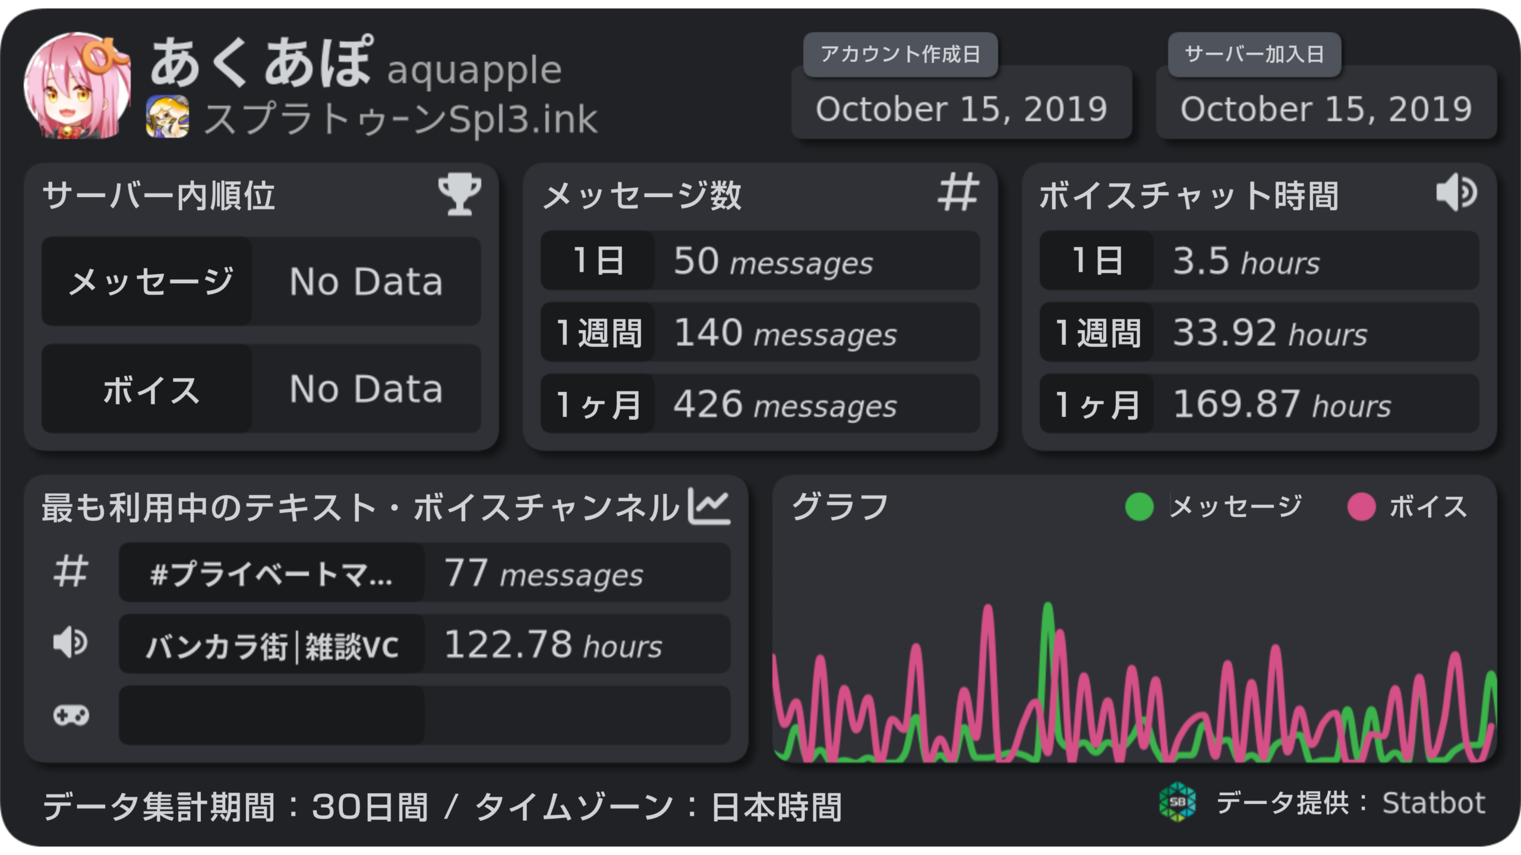Viewport: 1521px width, 855px height.
Task: Select the アカウント作成日 label tab
Action: click(x=900, y=55)
